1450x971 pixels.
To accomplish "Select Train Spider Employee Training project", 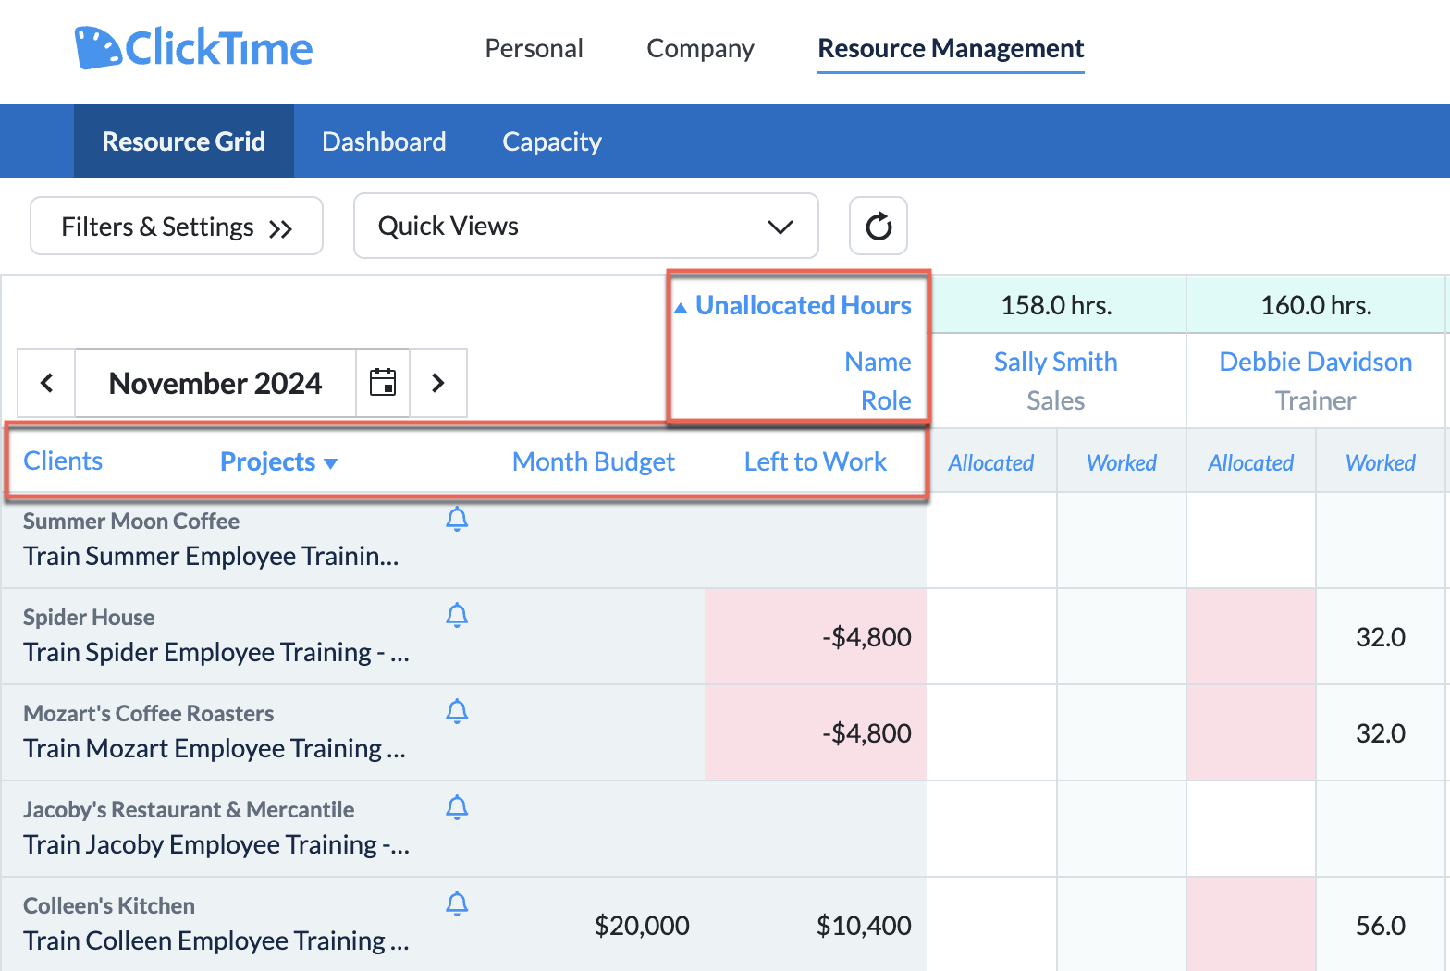I will pyautogui.click(x=216, y=652).
